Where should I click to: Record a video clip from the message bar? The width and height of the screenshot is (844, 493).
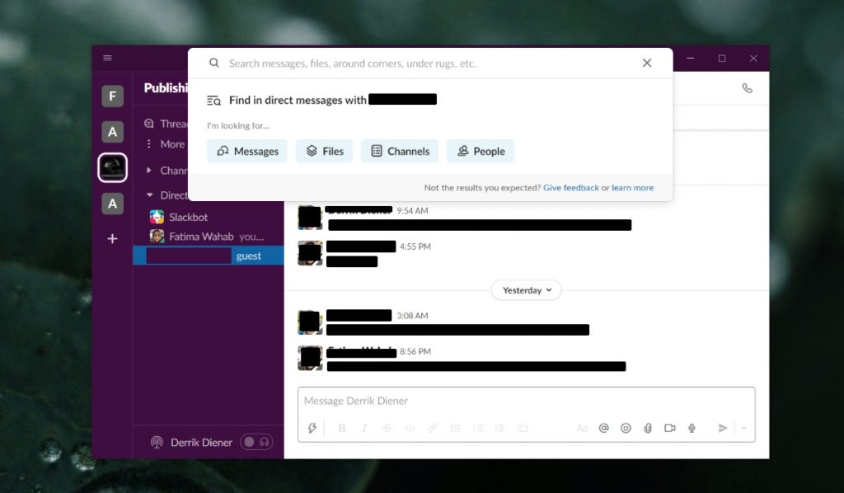pos(670,428)
